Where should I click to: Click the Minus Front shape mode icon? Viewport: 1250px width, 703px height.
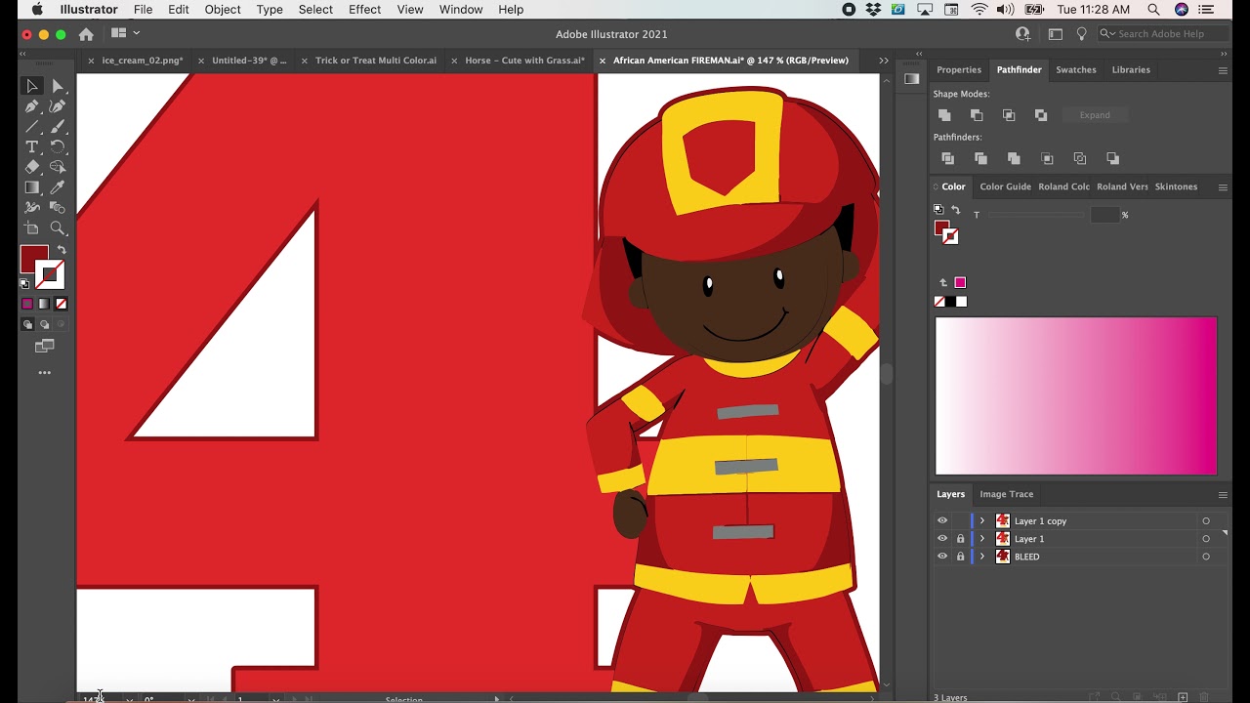click(x=977, y=115)
